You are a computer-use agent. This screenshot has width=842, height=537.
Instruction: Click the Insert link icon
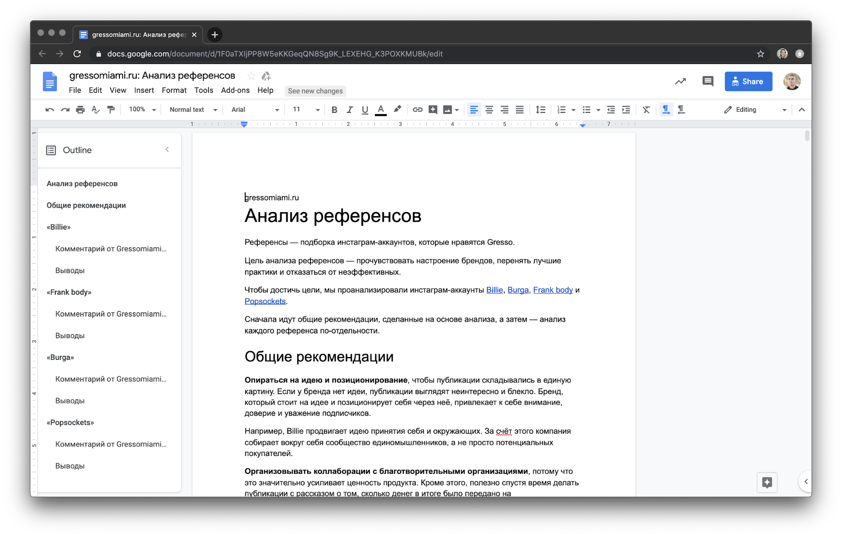coord(417,110)
